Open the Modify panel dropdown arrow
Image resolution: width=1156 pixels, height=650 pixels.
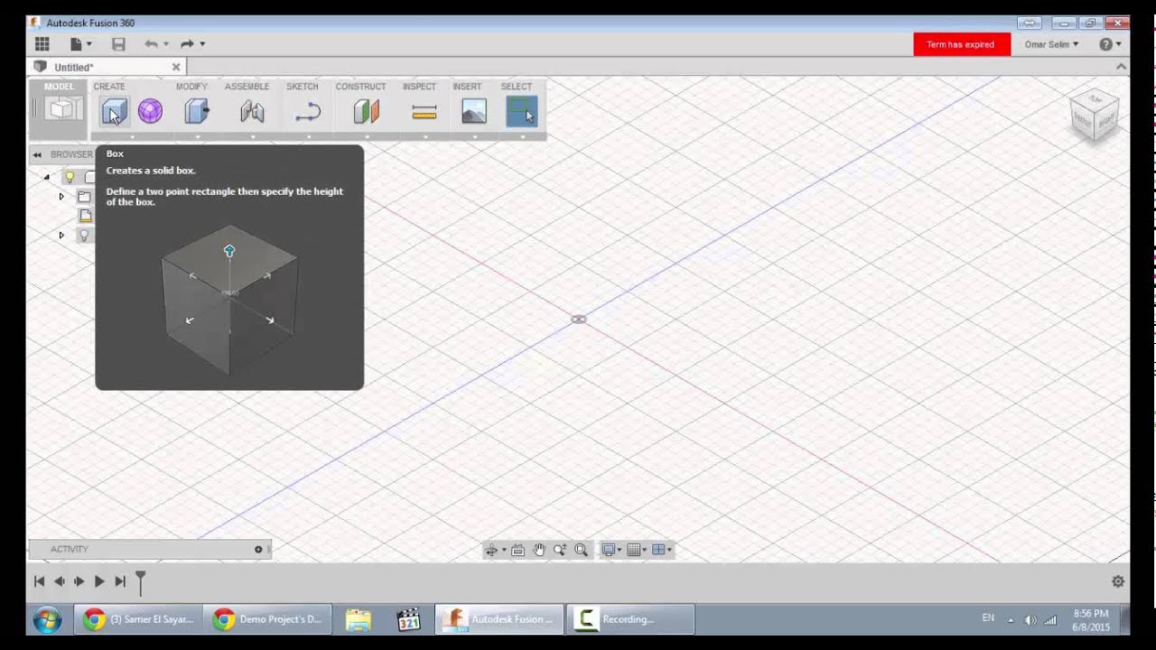tap(197, 137)
